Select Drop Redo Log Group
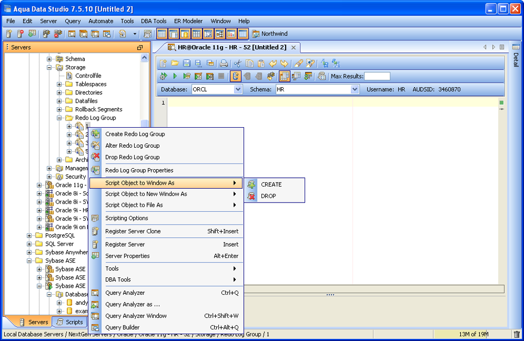Image resolution: width=524 pixels, height=341 pixels. pyautogui.click(x=166, y=157)
